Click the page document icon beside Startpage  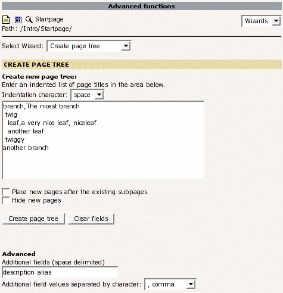[x=6, y=20]
